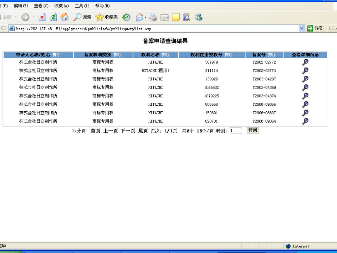Go to 尾页 last page link

143,131
